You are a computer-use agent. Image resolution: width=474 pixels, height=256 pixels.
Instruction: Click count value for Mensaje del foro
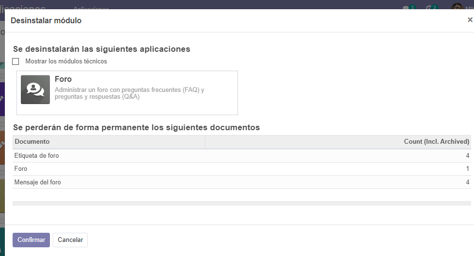467,182
